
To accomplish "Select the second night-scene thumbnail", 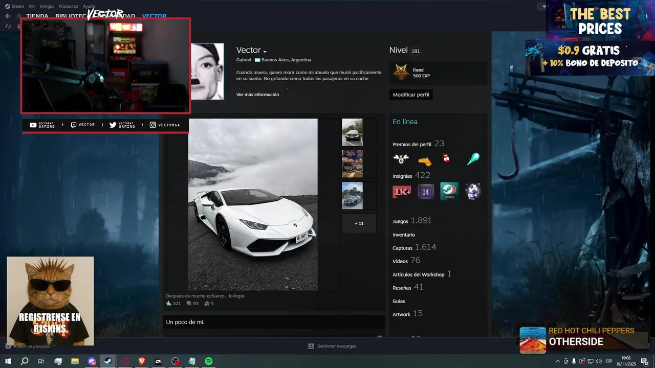I will point(352,164).
